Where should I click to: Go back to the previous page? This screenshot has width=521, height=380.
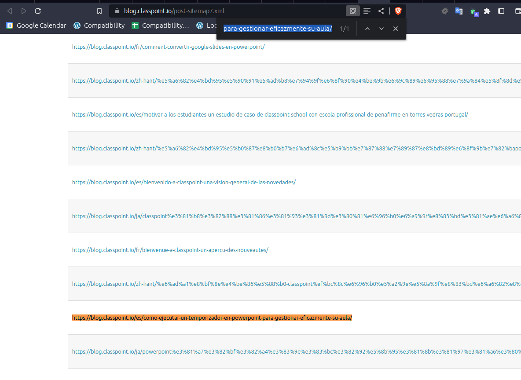click(x=10, y=11)
